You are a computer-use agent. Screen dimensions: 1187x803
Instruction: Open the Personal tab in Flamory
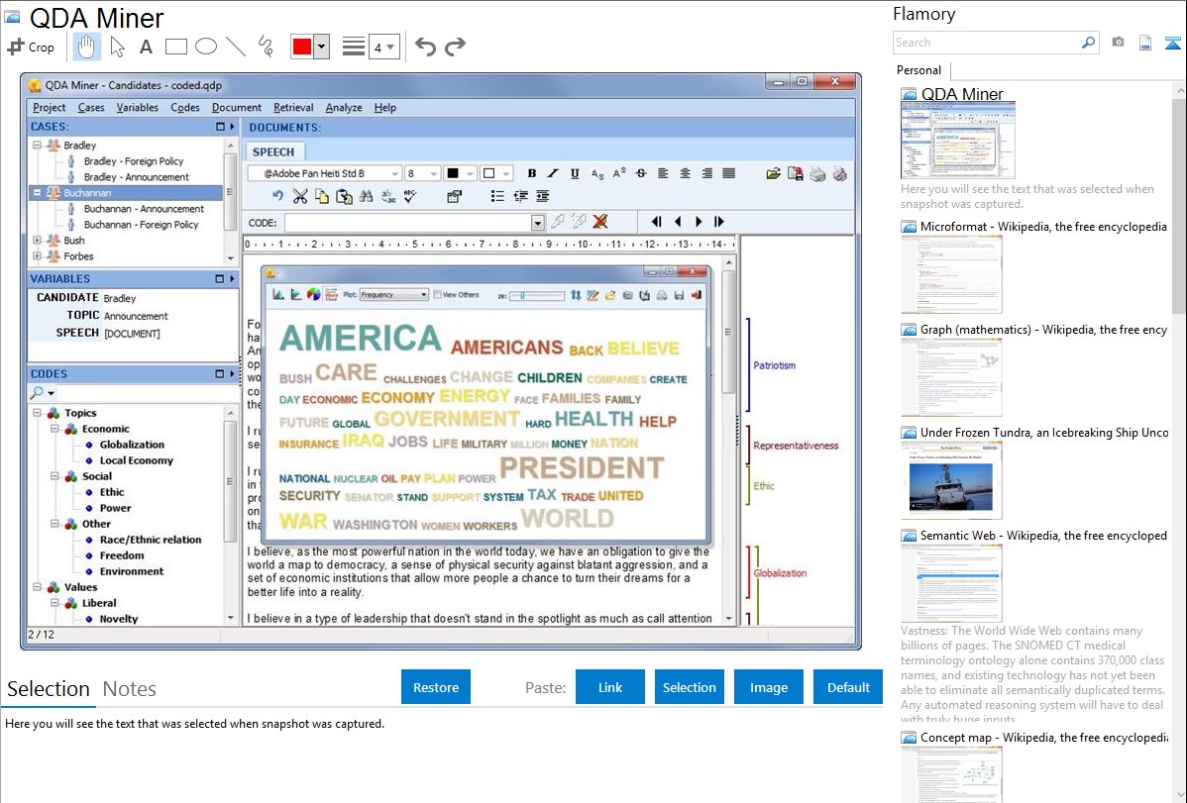(919, 70)
